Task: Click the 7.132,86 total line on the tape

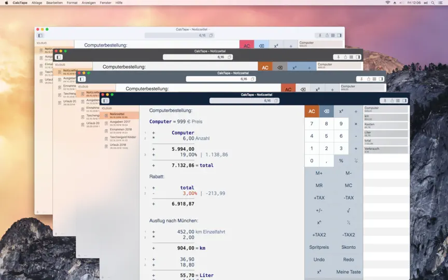Action: (x=183, y=165)
